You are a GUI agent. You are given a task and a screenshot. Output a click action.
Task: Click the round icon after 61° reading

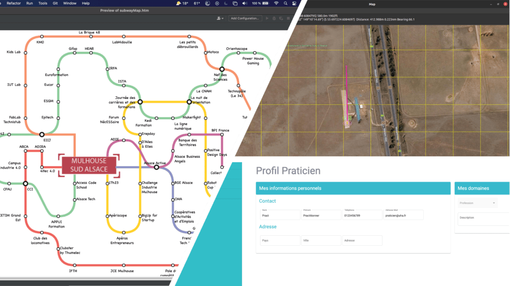coord(208,3)
